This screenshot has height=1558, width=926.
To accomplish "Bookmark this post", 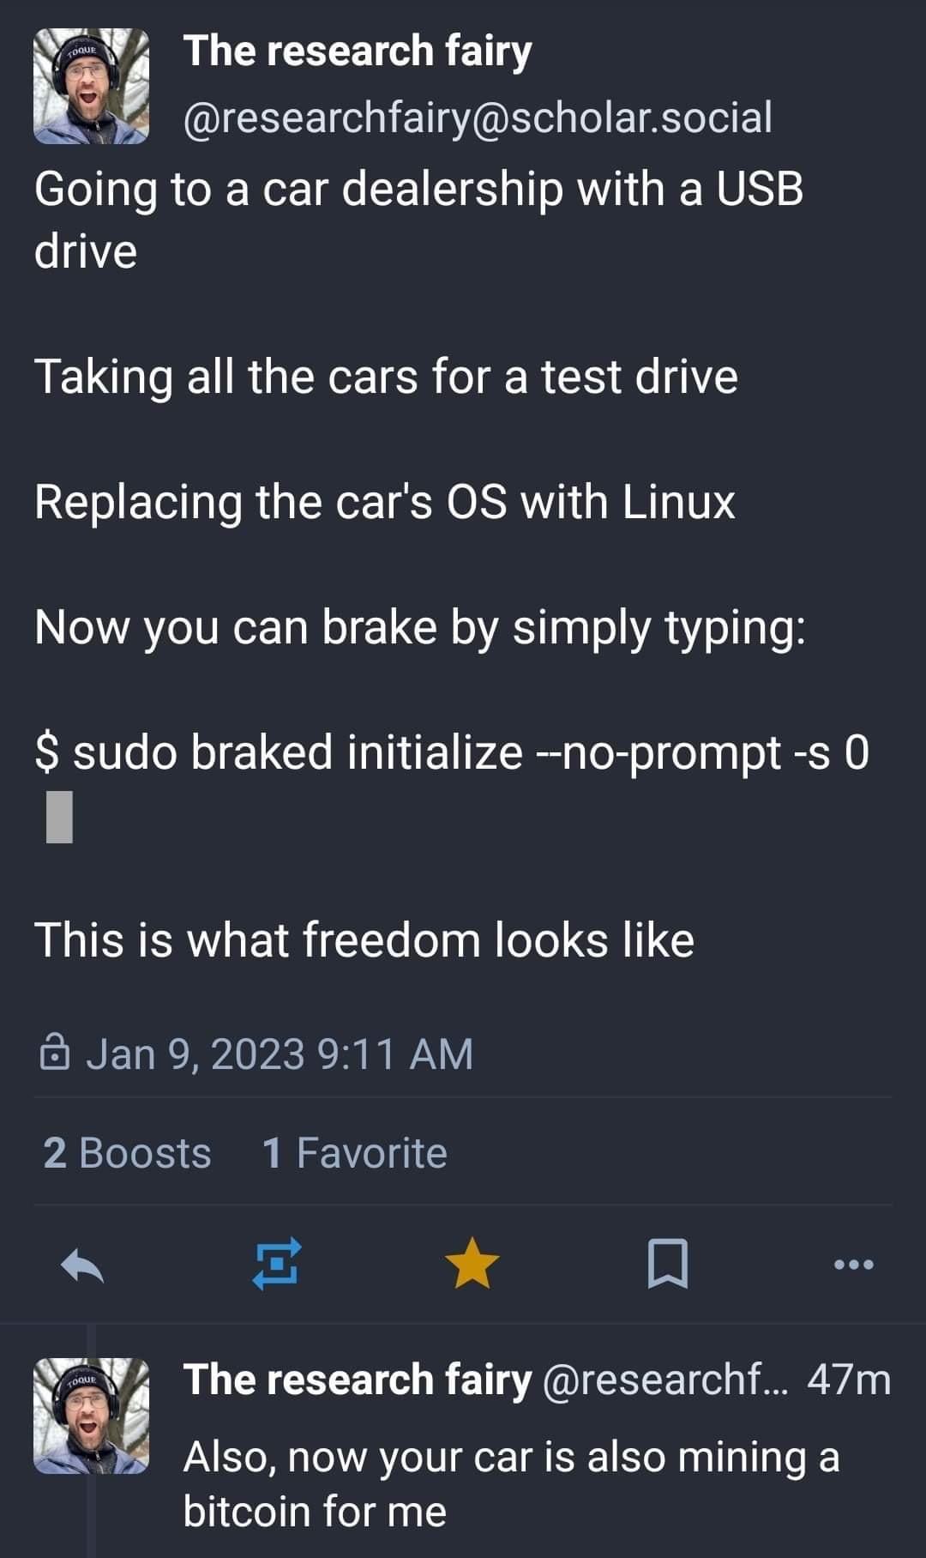I will [x=667, y=1264].
